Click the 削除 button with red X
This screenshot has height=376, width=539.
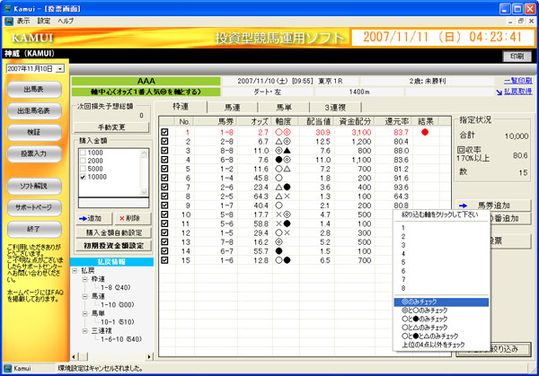point(129,218)
